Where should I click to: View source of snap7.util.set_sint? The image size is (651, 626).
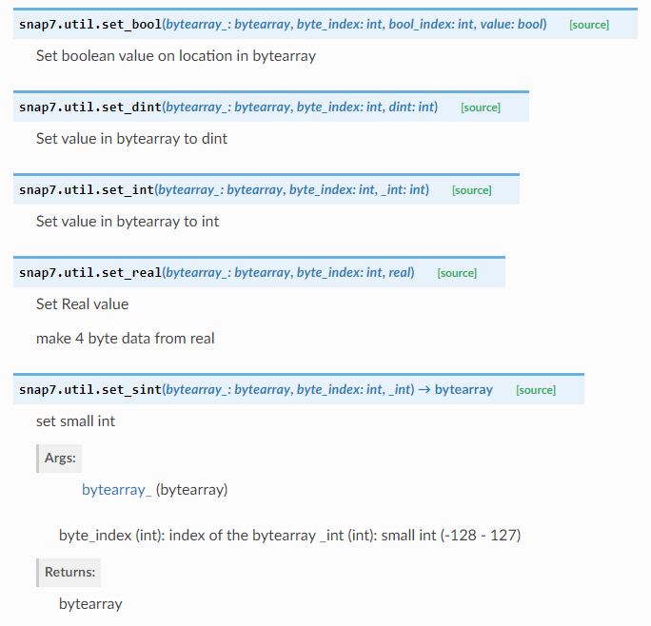536,390
